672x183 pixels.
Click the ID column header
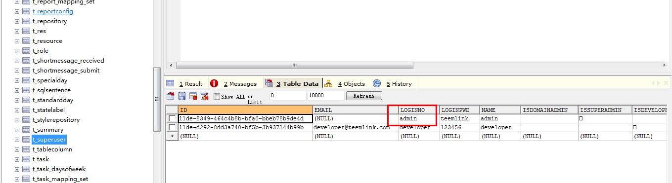point(245,110)
